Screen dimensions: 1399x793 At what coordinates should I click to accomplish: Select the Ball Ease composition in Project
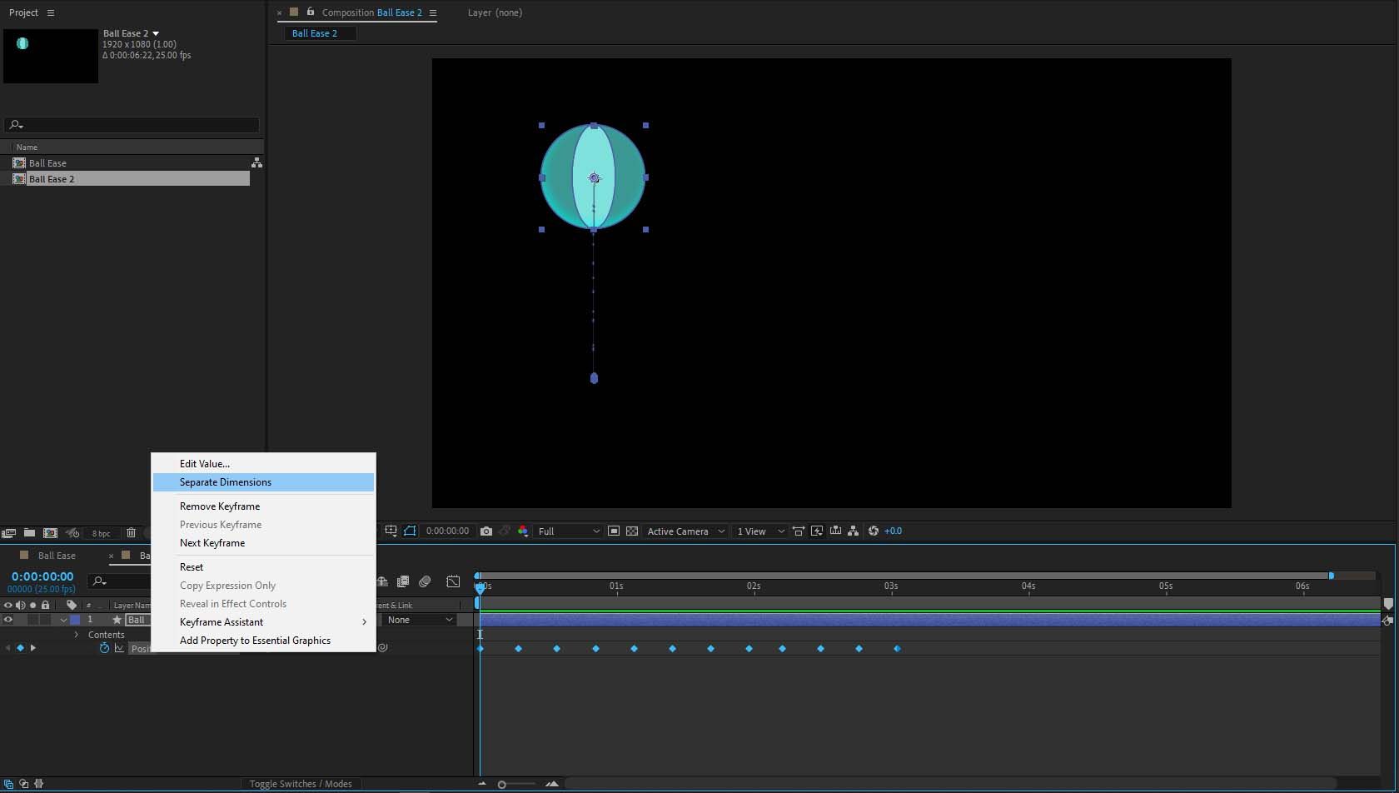[x=47, y=163]
